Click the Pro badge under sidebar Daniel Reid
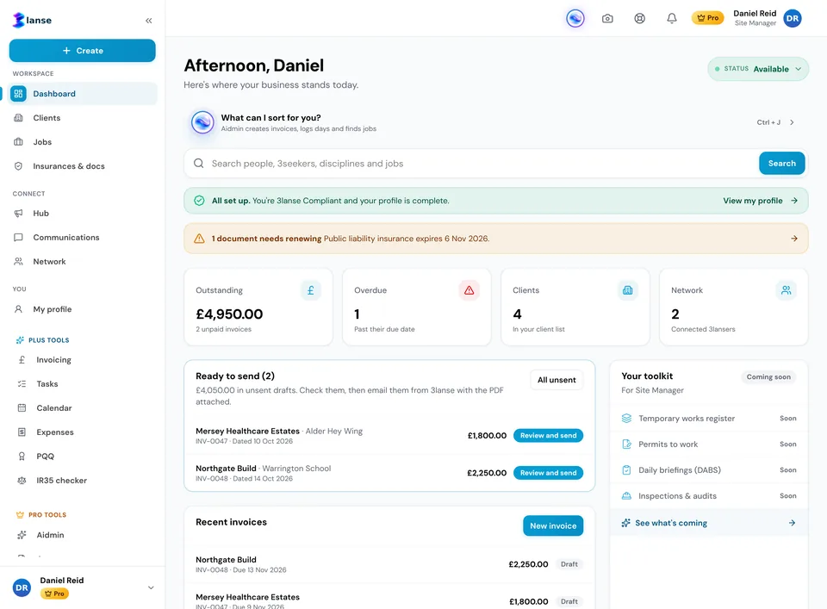827x609 pixels. (x=54, y=593)
